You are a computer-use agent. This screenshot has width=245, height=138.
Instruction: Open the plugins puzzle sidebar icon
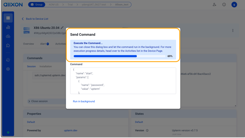pyautogui.click(x=8, y=46)
